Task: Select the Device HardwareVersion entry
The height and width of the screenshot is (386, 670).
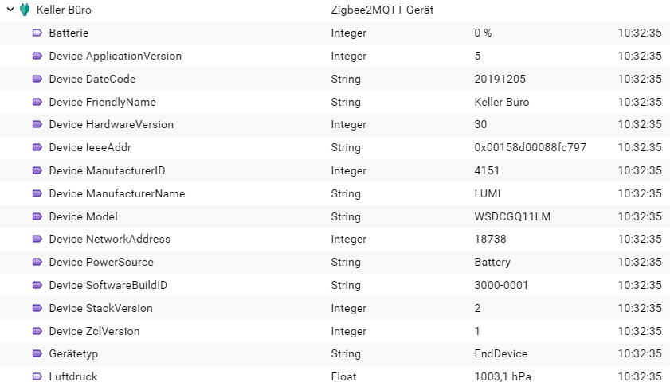Action: 335,125
